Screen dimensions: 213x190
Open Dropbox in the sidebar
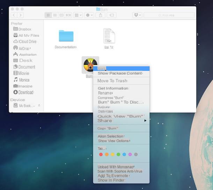click(22, 29)
